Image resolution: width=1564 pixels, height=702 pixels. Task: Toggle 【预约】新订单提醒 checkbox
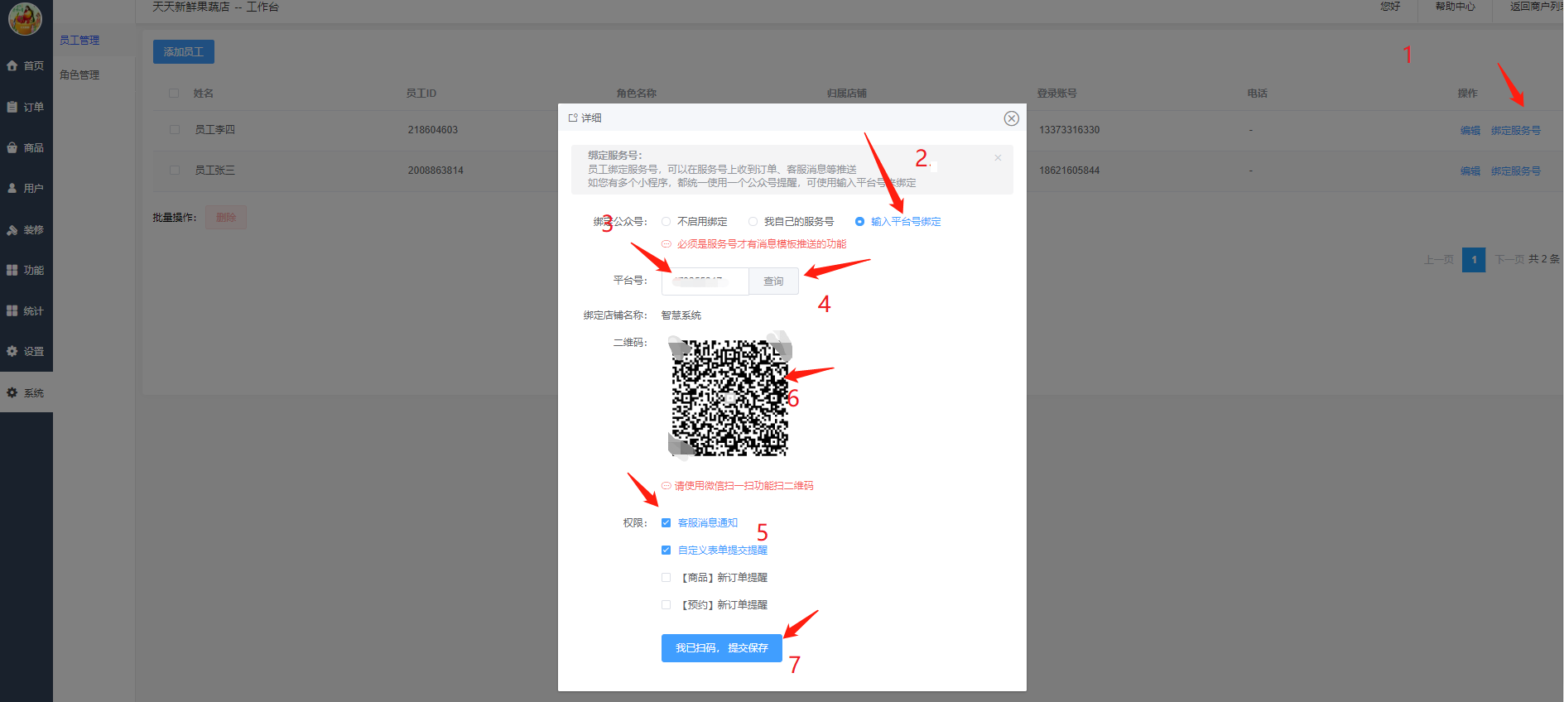[x=666, y=604]
